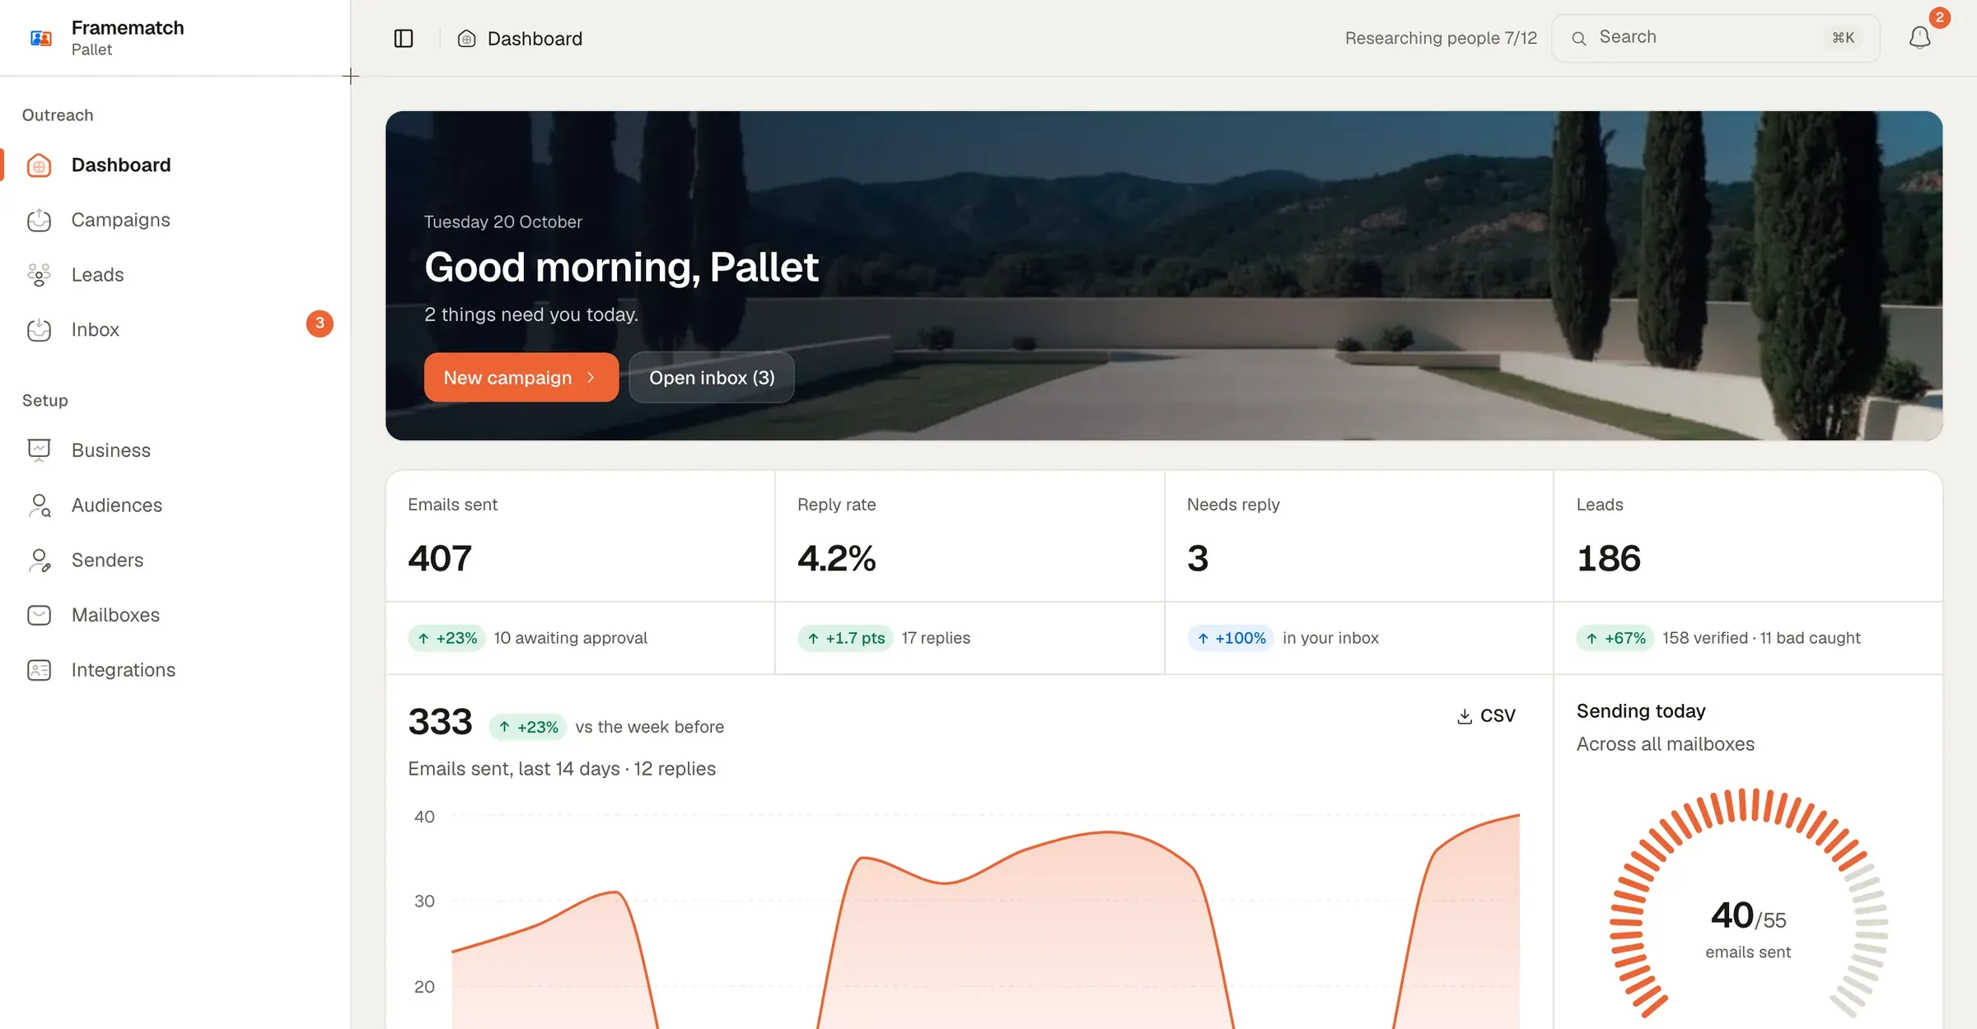Toggle the sidebar panel icon
Viewport: 1977px width, 1029px height.
pyautogui.click(x=404, y=39)
